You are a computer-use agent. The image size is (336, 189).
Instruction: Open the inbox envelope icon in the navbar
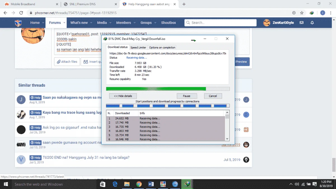point(302,23)
